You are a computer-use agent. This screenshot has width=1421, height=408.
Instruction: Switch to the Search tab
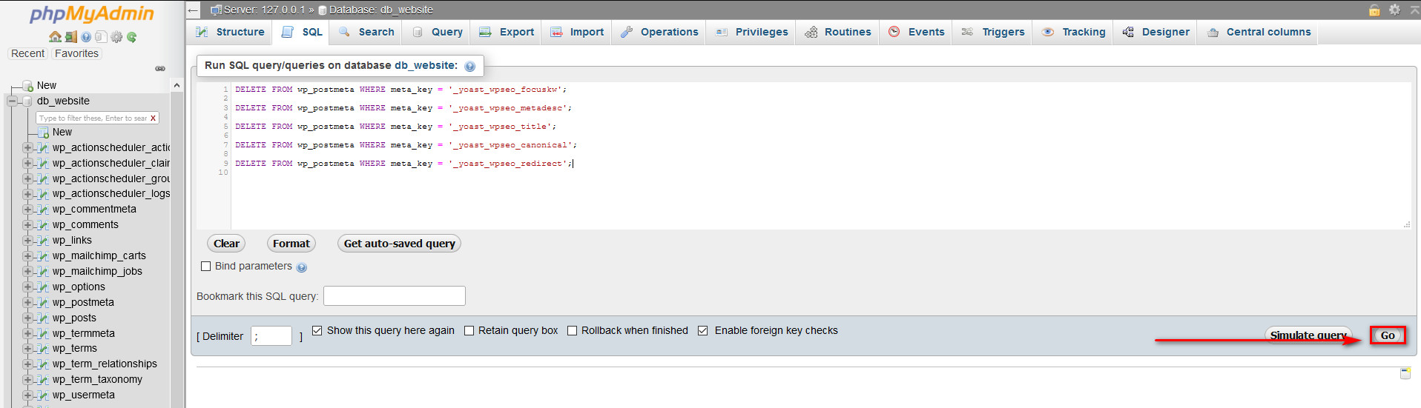click(366, 32)
